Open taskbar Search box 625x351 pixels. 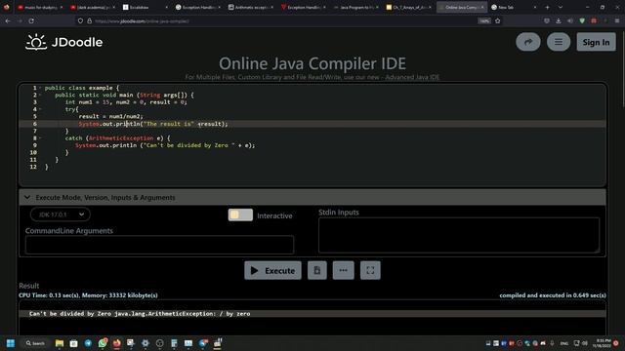point(35,343)
